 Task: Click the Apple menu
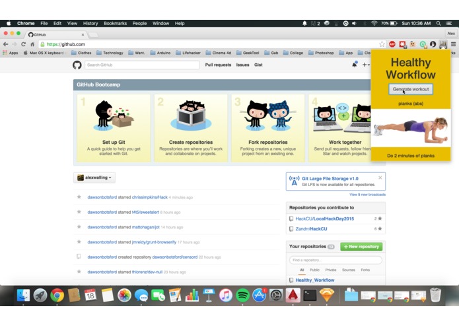[9, 23]
